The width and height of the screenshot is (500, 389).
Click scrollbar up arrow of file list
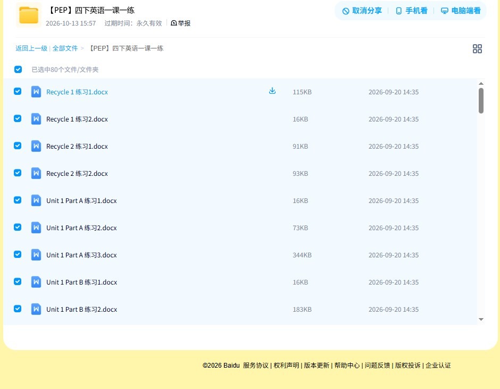tap(481, 83)
